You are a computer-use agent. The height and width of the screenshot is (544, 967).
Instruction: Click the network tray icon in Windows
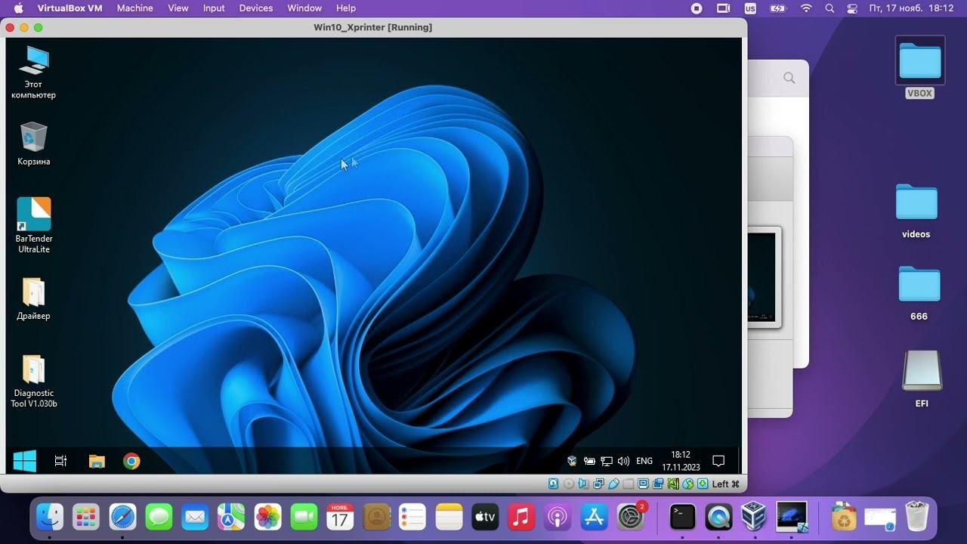tap(606, 461)
